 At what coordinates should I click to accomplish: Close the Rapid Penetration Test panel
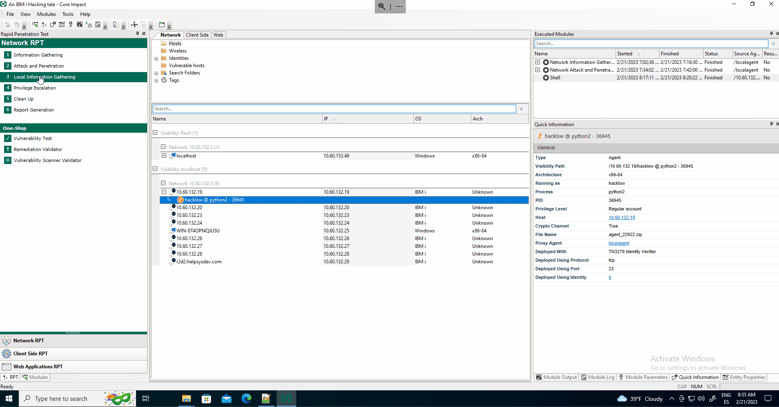[x=143, y=33]
